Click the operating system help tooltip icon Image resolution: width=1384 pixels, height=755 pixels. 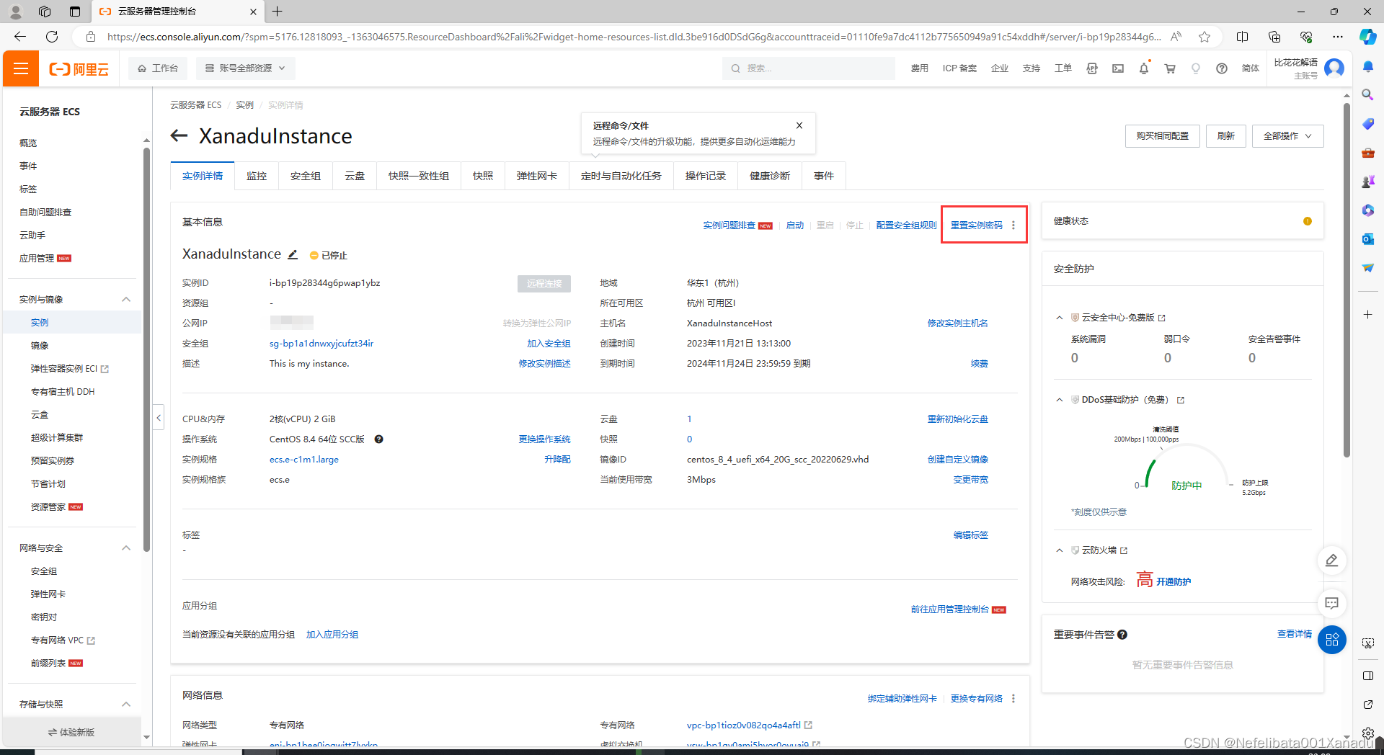(x=378, y=439)
